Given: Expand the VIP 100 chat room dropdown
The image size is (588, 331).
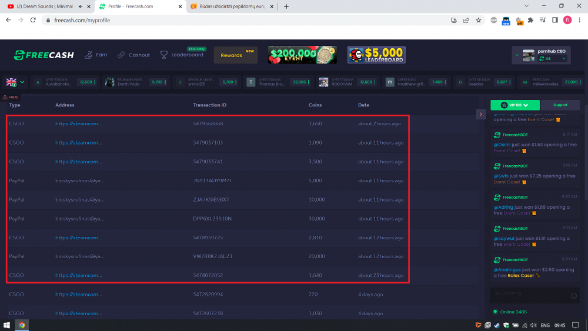Looking at the screenshot, I should click(515, 105).
